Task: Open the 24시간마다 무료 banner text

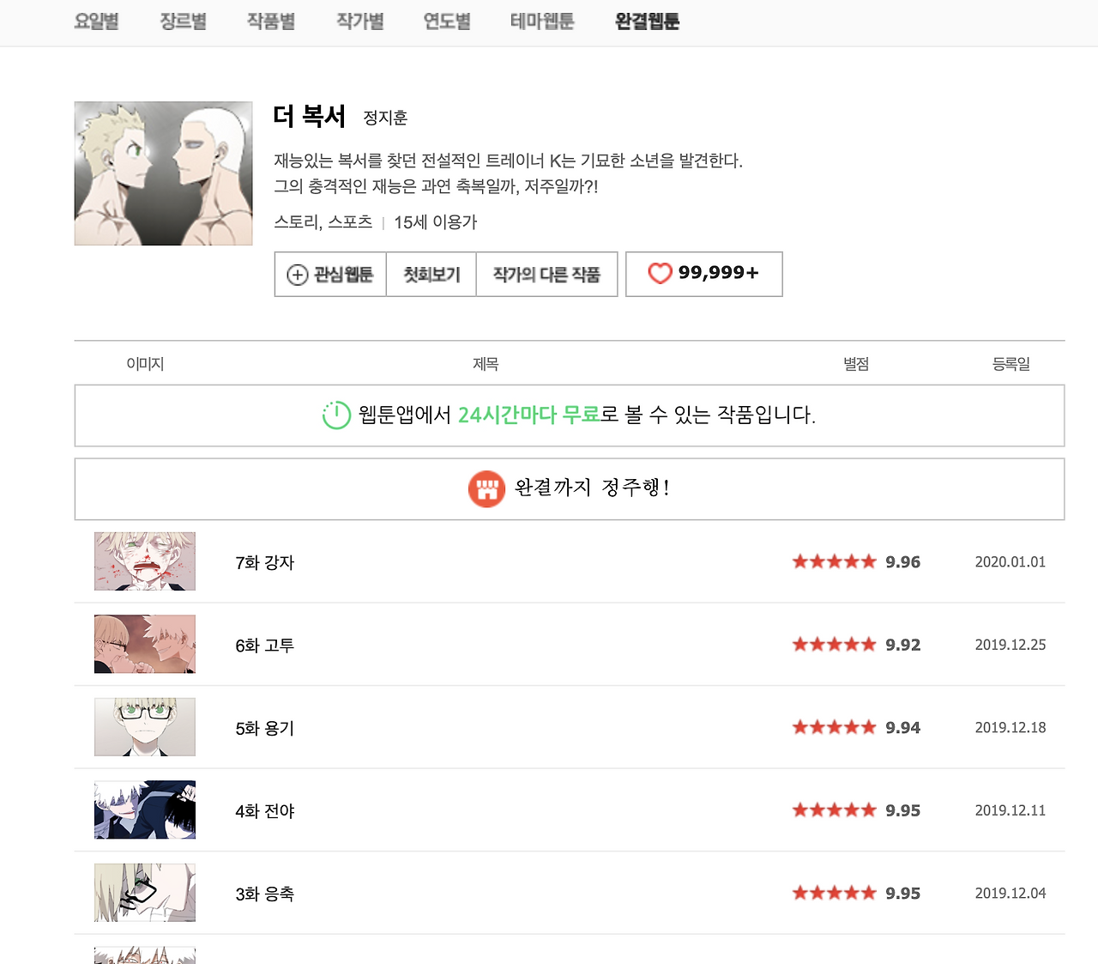Action: 528,415
